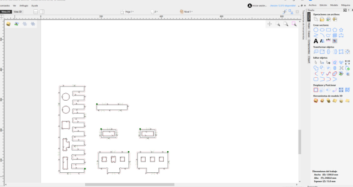Select the Draw Polyline tool

coord(316,35)
